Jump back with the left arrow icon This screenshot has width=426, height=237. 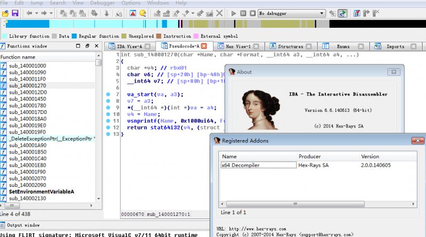click(x=29, y=13)
